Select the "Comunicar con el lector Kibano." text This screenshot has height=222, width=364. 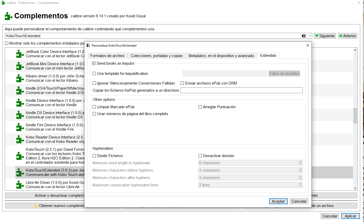pyautogui.click(x=52, y=80)
